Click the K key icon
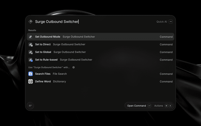Viewport: 201px width, 126px height. point(170,106)
